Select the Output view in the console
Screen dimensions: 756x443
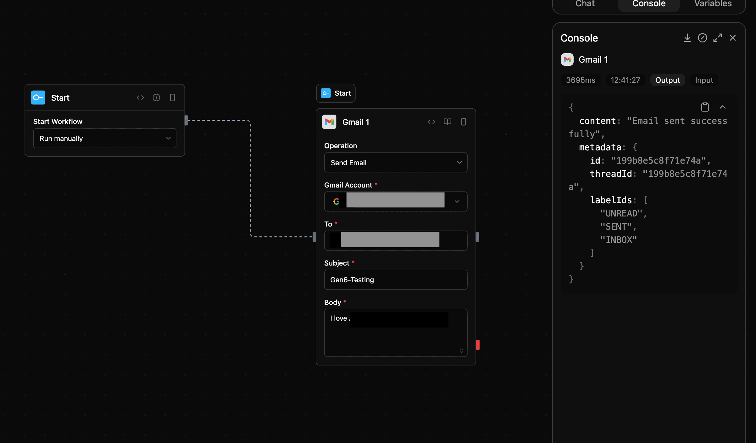coord(667,80)
